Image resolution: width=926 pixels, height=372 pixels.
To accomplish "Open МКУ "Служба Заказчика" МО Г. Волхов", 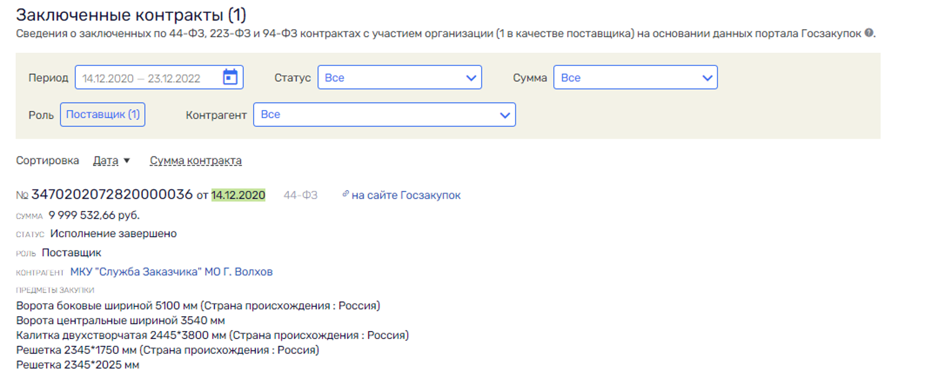I will [x=171, y=272].
